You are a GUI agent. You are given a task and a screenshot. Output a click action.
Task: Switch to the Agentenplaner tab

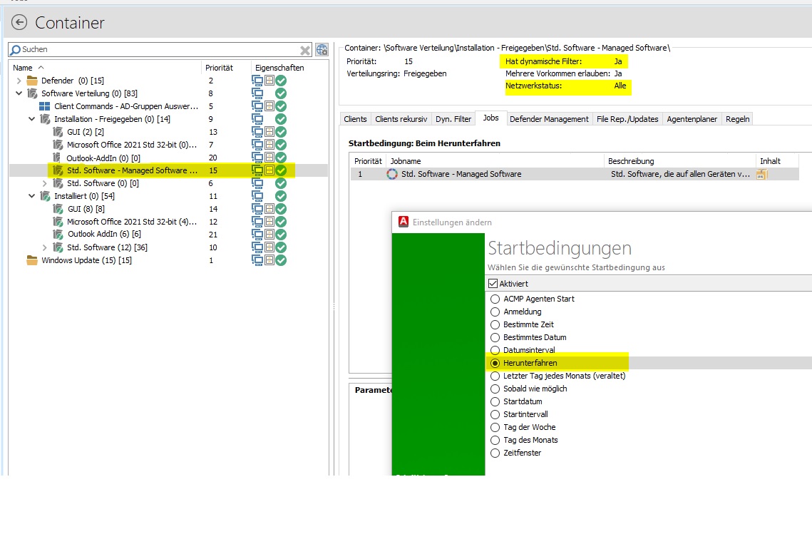[692, 119]
